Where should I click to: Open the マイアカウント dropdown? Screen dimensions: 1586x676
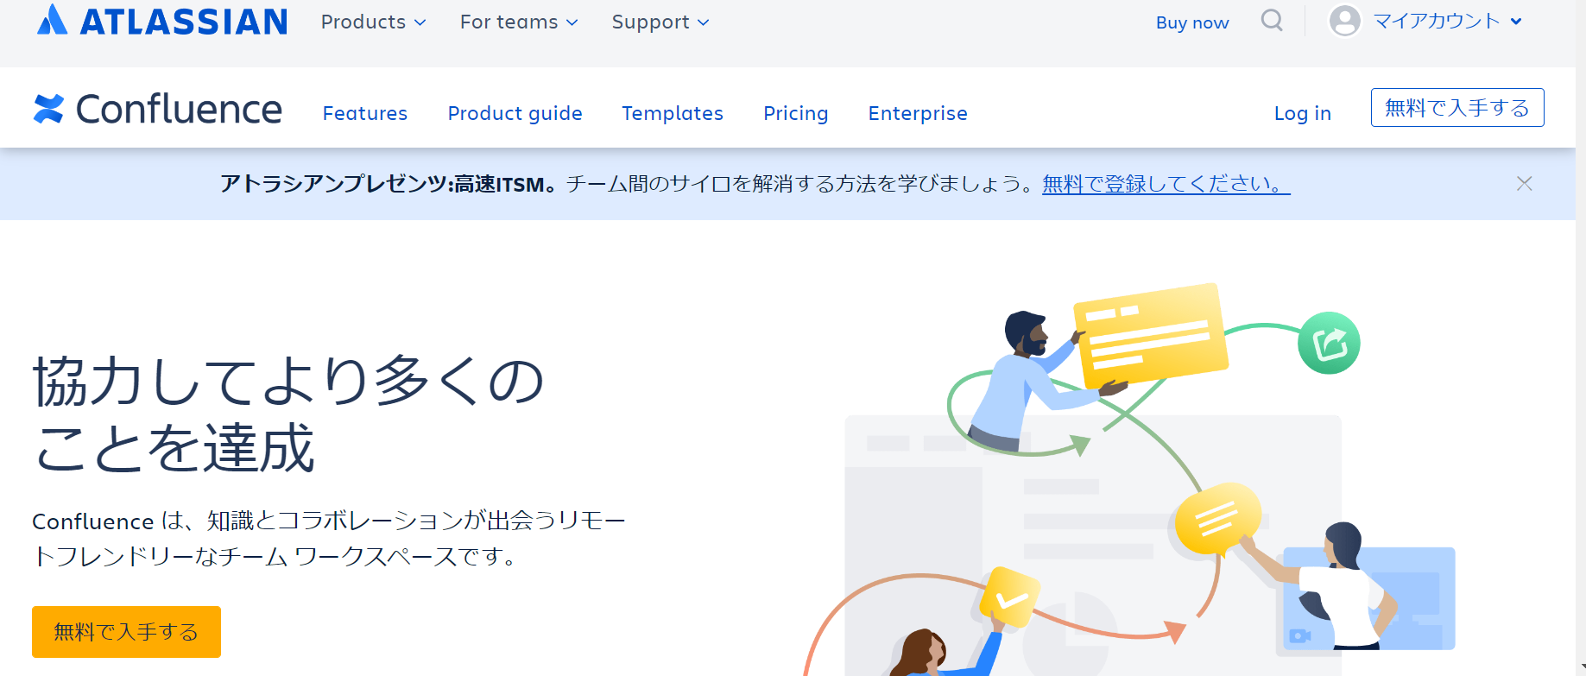point(1447,21)
